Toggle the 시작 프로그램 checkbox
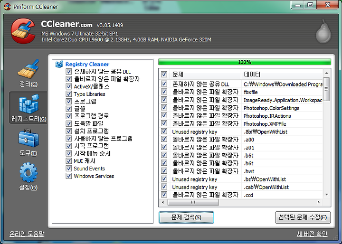 click(x=69, y=146)
